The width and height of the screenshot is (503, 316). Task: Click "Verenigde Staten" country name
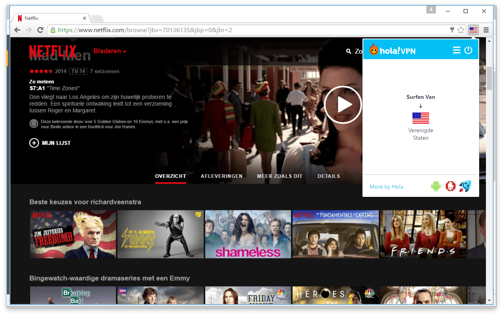421,134
